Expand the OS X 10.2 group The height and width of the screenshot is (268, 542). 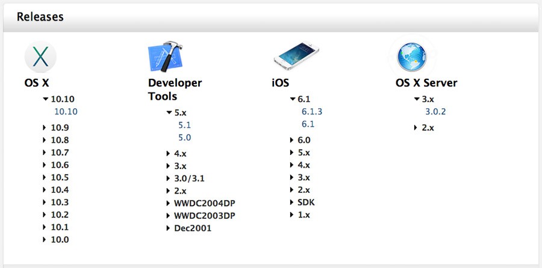point(44,215)
